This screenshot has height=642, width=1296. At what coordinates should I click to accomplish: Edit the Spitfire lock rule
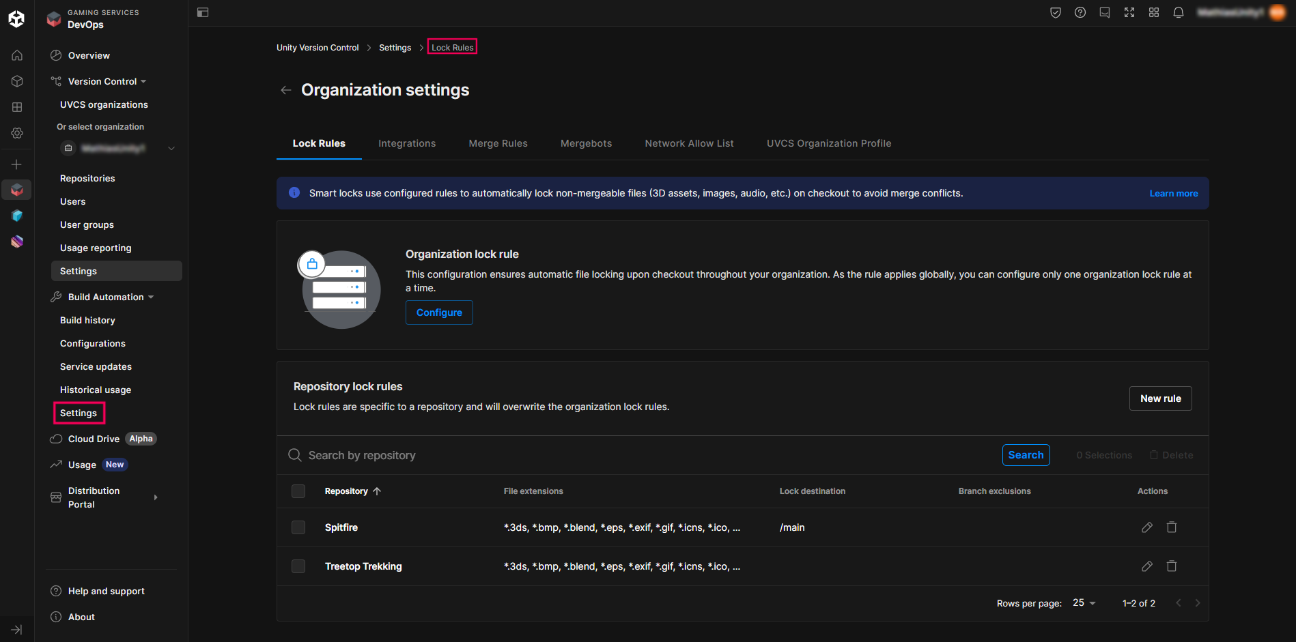pyautogui.click(x=1146, y=527)
